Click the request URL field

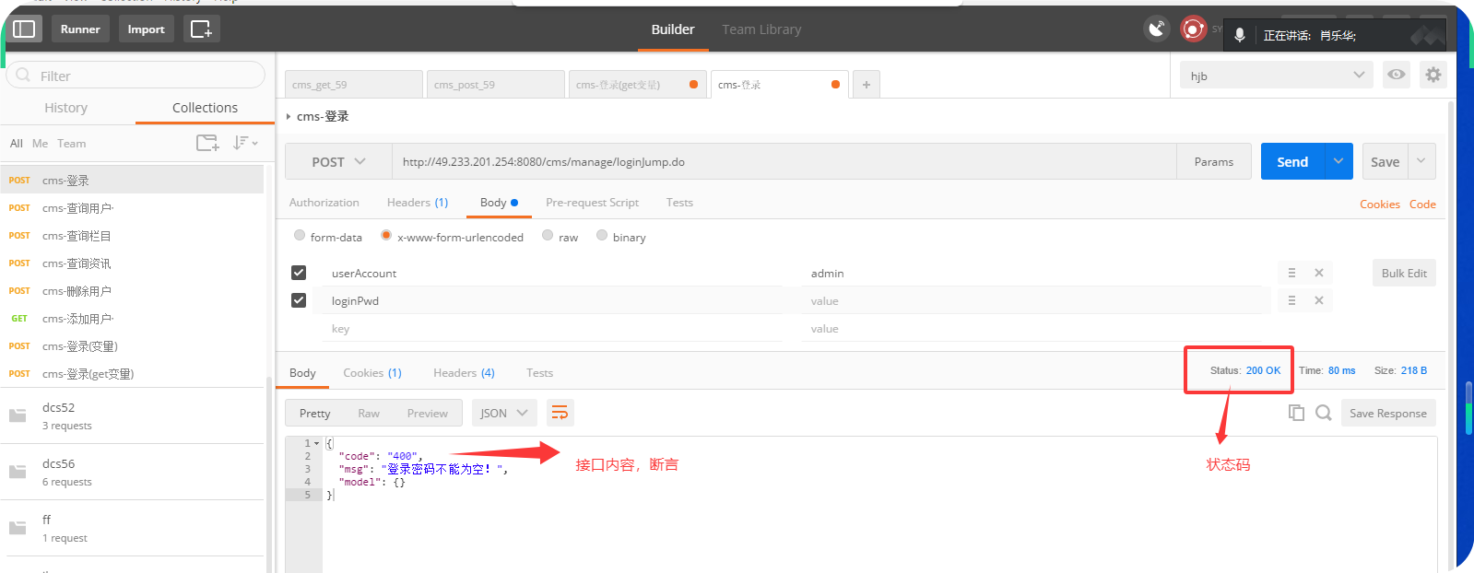(784, 161)
